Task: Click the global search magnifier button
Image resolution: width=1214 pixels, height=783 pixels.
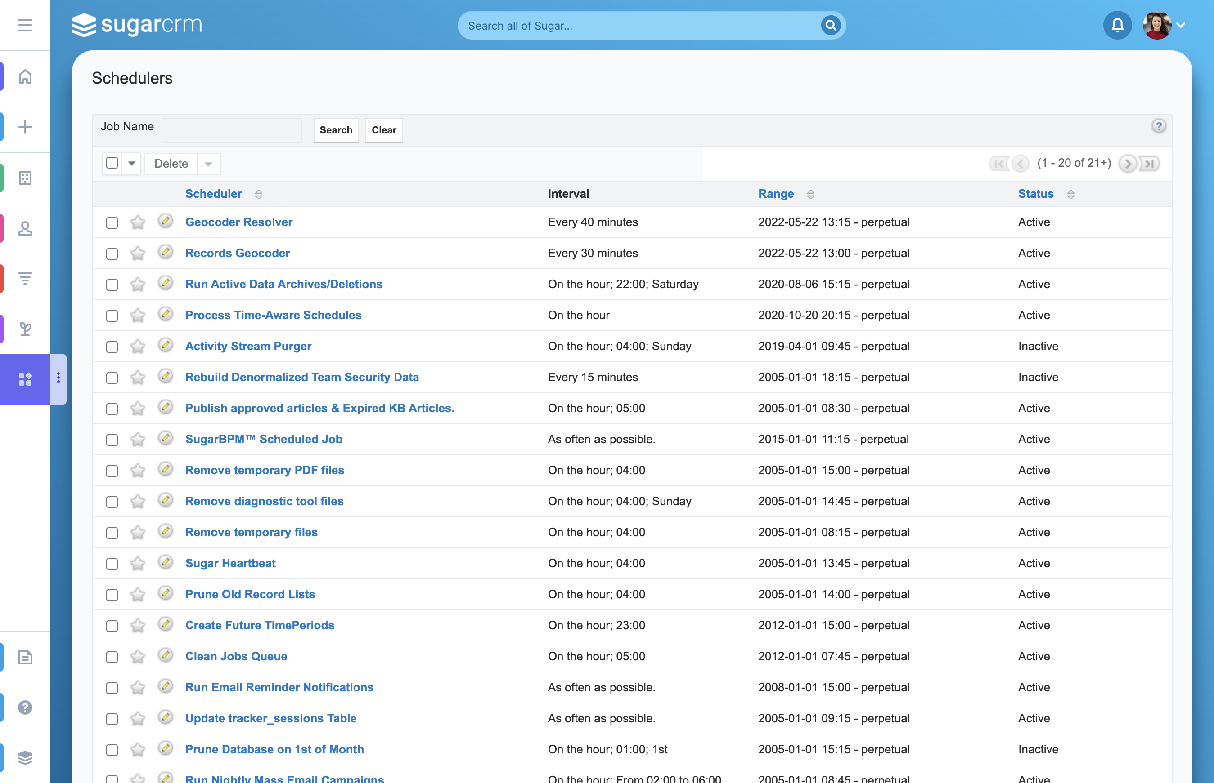Action: click(x=830, y=25)
